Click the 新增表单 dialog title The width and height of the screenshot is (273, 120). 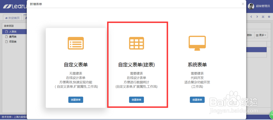point(36,4)
